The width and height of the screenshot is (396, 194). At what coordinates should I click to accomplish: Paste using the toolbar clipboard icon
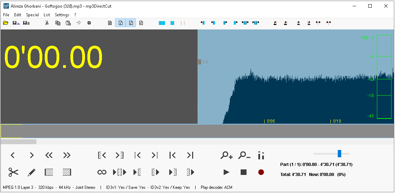pos(68,23)
